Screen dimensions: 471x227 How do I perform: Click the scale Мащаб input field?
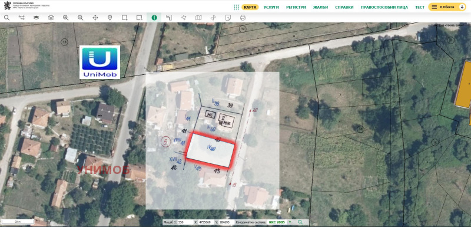pos(185,222)
